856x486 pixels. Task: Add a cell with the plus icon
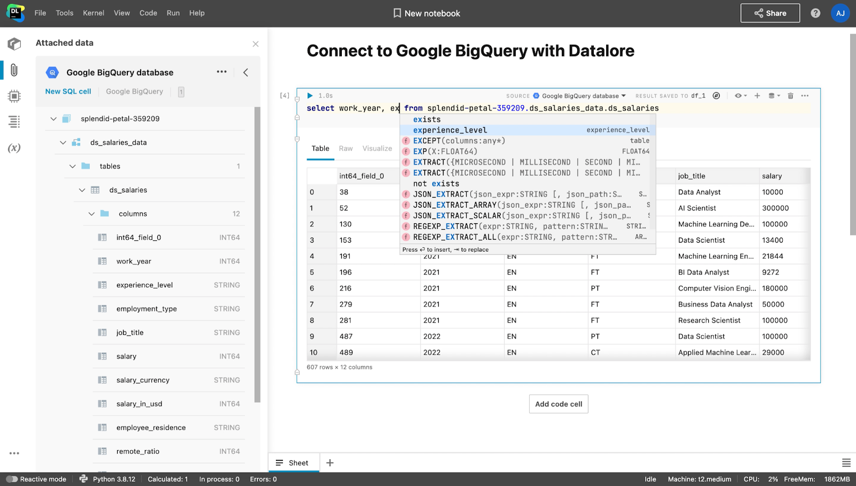pyautogui.click(x=757, y=96)
